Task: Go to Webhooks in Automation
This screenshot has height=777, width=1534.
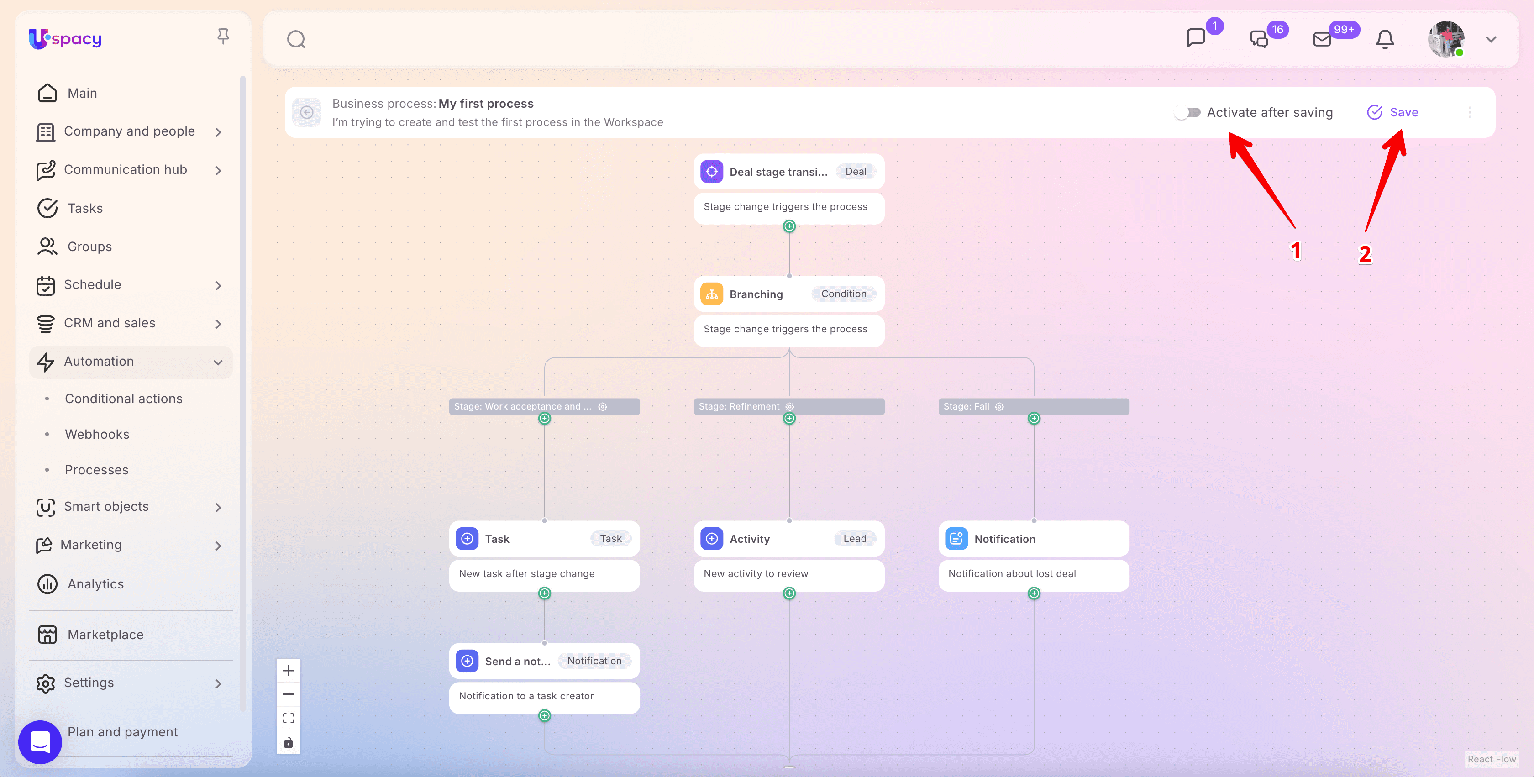Action: [x=97, y=434]
